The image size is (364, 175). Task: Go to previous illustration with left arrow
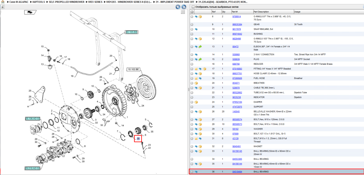point(178,7)
